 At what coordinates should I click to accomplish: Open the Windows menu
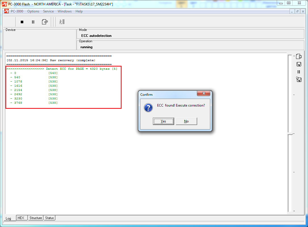pos(64,11)
